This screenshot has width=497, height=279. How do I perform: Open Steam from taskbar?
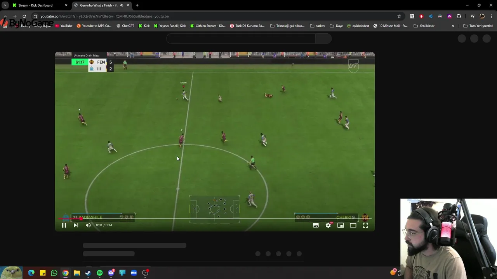coord(88,273)
